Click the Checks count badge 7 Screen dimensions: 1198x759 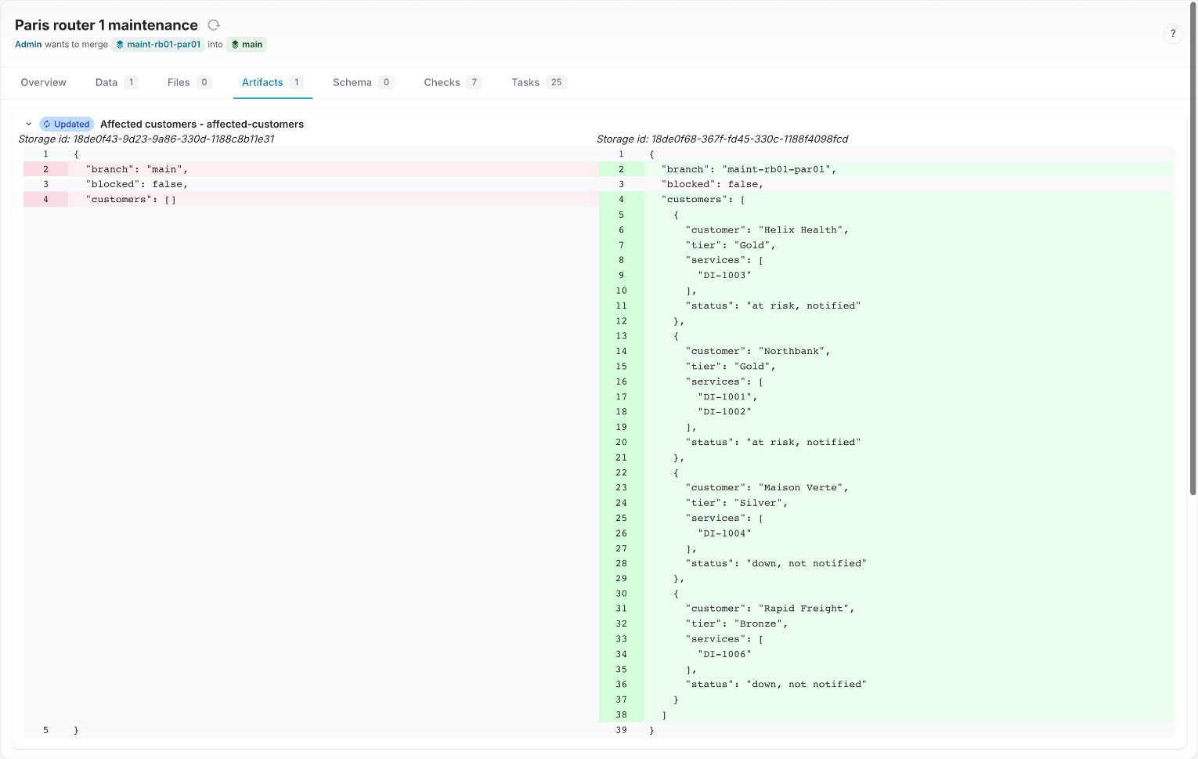click(474, 82)
